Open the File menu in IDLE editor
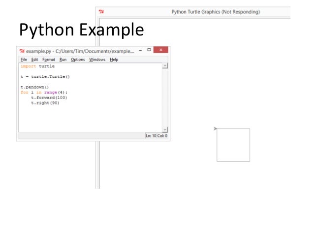 [x=24, y=60]
